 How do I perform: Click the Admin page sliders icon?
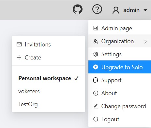[96, 28]
